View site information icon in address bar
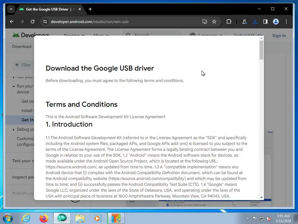Viewport: 298px width, 224px height. [x=45, y=22]
